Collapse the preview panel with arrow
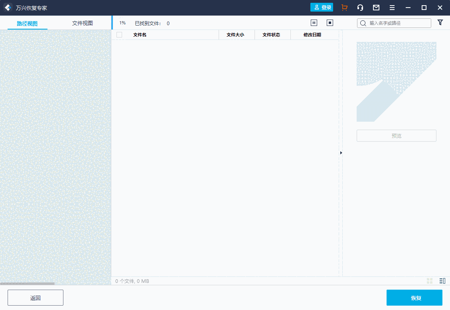The image size is (450, 310). click(x=341, y=153)
